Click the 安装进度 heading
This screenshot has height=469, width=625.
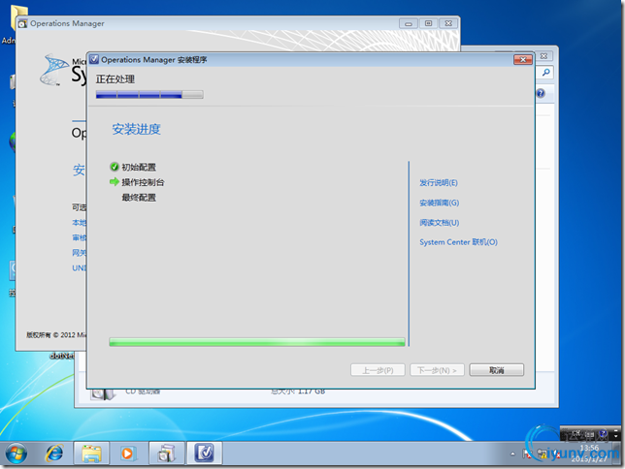click(x=136, y=129)
